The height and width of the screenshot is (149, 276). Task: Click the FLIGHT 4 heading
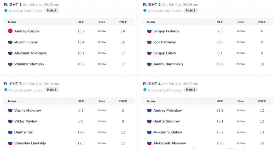(x=152, y=84)
